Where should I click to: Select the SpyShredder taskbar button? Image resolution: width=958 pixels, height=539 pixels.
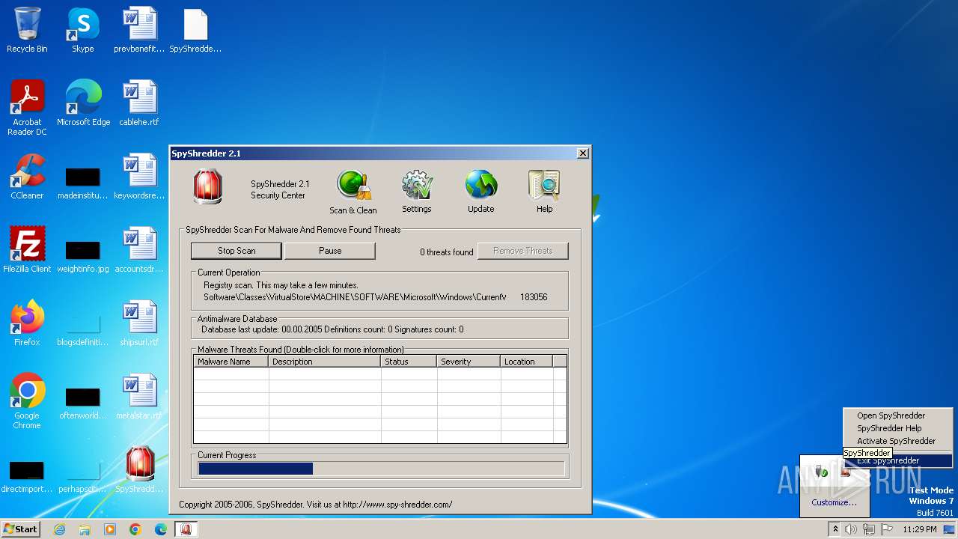pyautogui.click(x=186, y=529)
